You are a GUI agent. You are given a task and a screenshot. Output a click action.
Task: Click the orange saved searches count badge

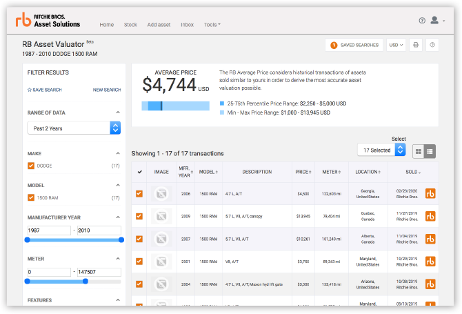(334, 45)
